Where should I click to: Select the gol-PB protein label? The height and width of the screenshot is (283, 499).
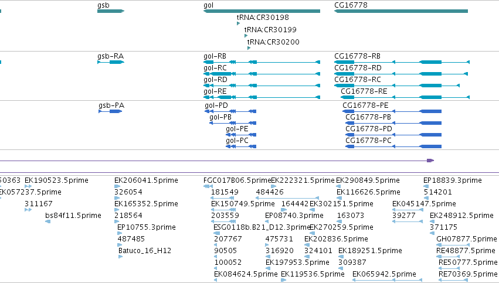click(220, 117)
